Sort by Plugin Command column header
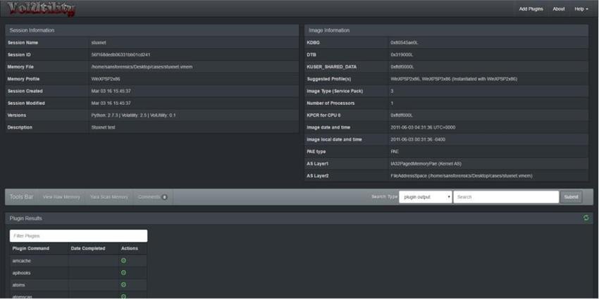The width and height of the screenshot is (599, 299). click(x=31, y=248)
